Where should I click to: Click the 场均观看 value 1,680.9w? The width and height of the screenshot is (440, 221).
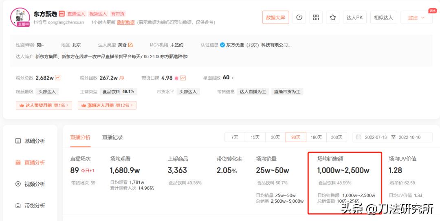click(x=125, y=170)
